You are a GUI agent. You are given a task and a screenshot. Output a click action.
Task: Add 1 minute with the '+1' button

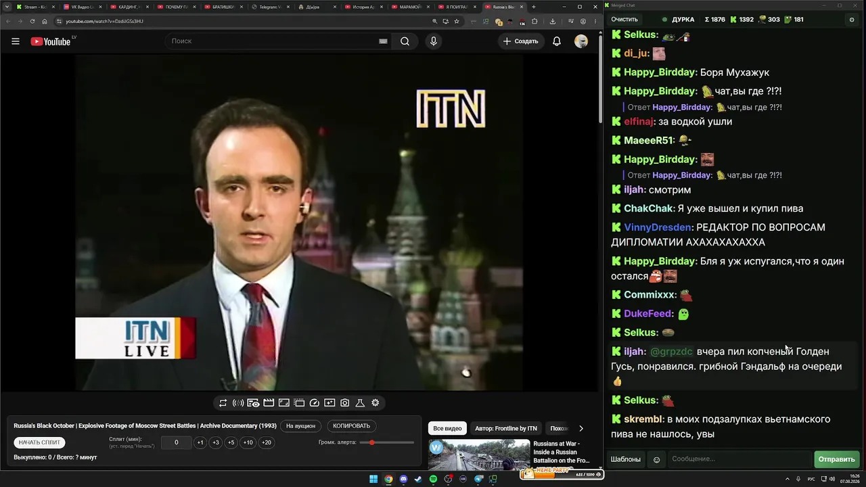(x=200, y=442)
